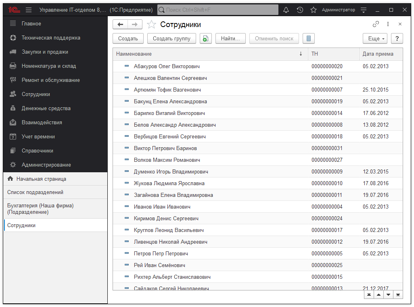Jump to the end of list arrow
This screenshot has width=414, height=307.
point(398,295)
